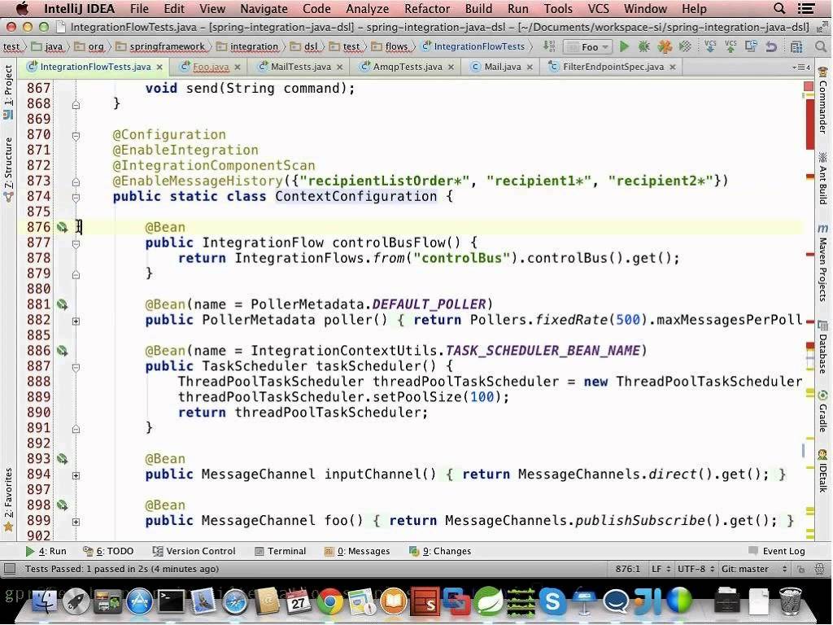Click VCS Update Project arrow-down icon

tap(709, 46)
